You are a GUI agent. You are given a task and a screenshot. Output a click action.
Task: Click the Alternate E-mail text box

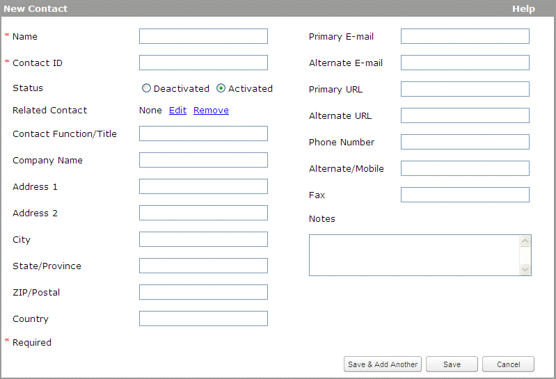(465, 63)
